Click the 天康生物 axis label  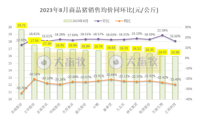pyautogui.click(x=158, y=108)
